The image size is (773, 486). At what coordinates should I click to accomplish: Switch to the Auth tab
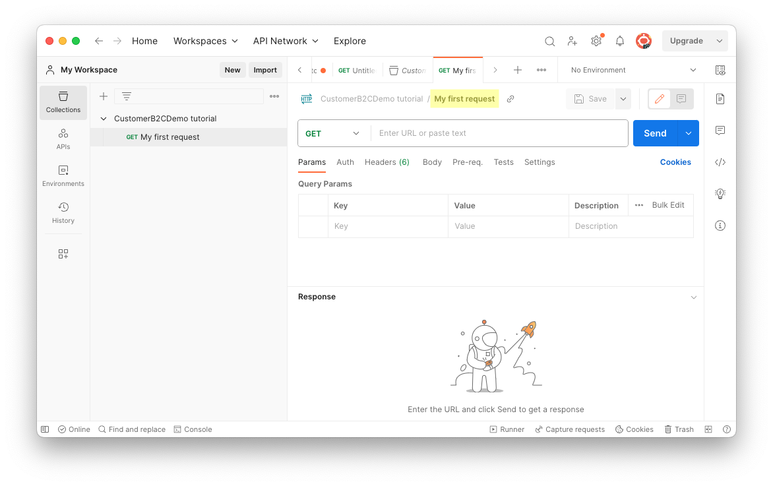345,162
